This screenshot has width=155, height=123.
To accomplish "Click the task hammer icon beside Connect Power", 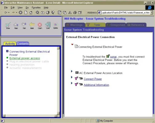I will tap(76, 78).
